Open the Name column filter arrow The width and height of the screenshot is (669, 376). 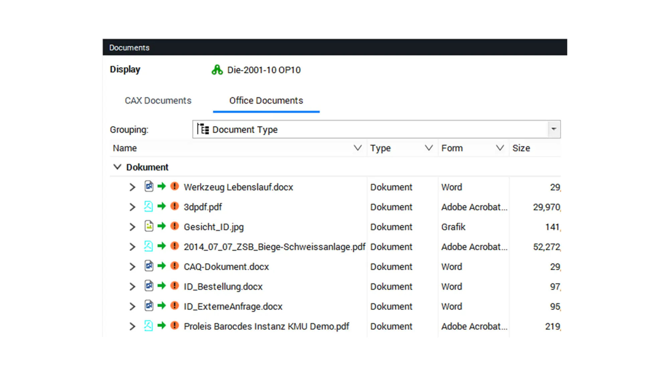tap(358, 148)
